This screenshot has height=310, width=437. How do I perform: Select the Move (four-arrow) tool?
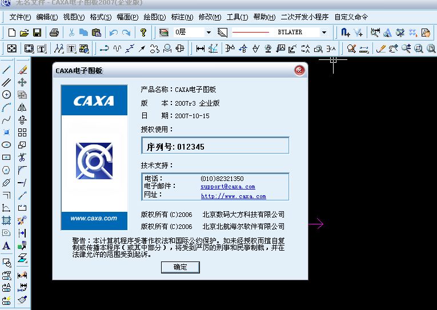(22, 82)
